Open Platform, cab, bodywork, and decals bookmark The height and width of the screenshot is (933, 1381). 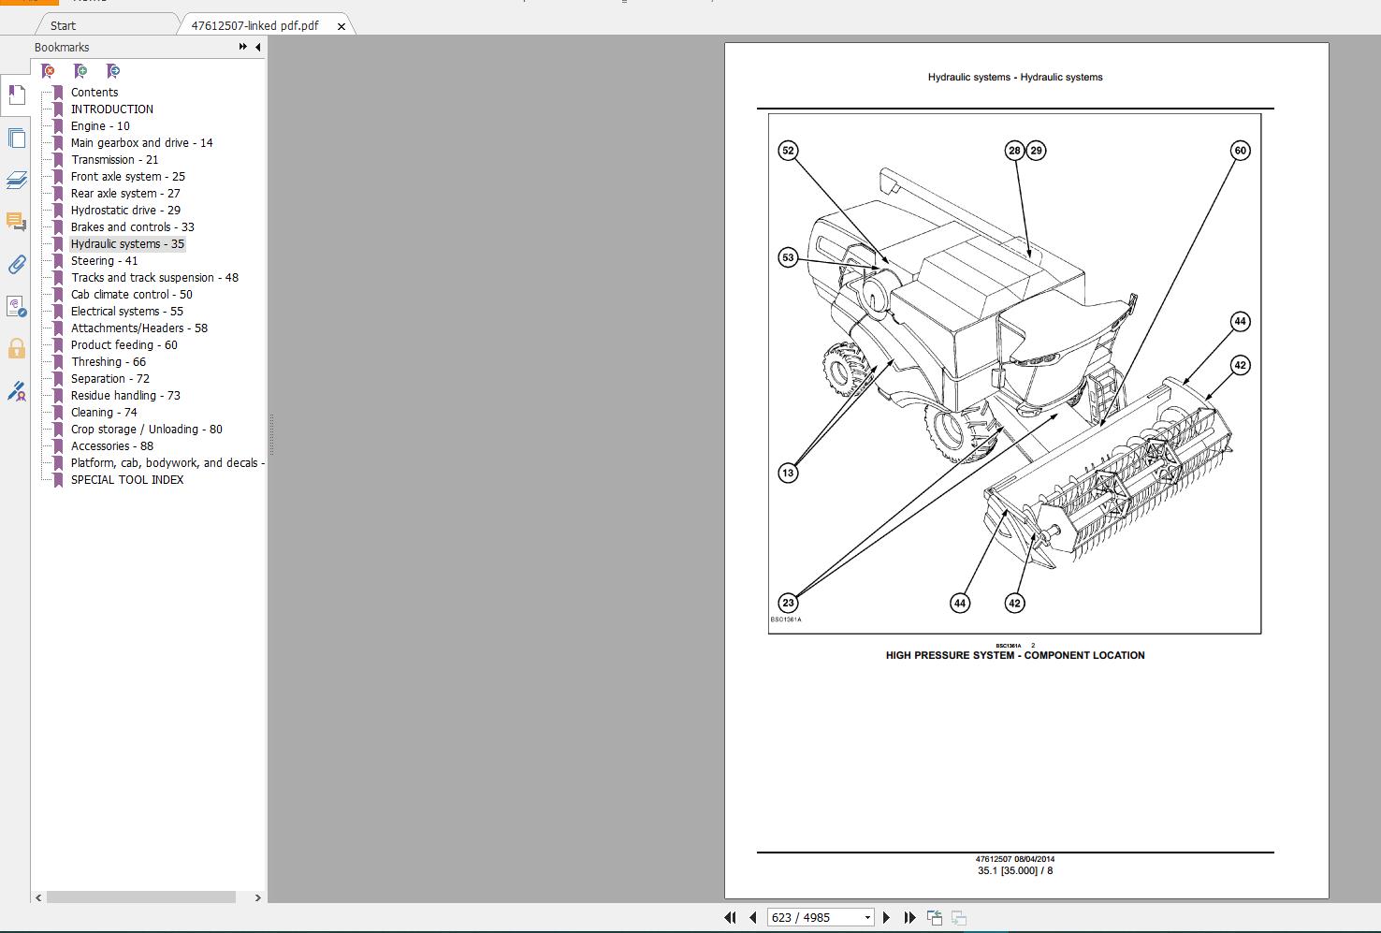[x=167, y=462]
